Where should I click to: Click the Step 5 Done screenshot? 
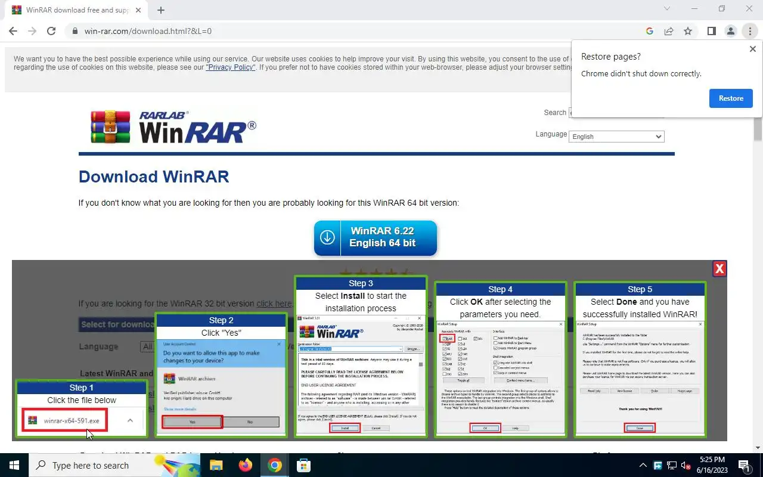click(x=640, y=377)
